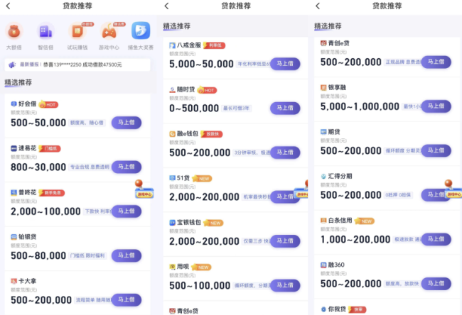Tap the 宝银钱包 logo icon
Image resolution: width=462 pixels, height=315 pixels.
click(172, 223)
